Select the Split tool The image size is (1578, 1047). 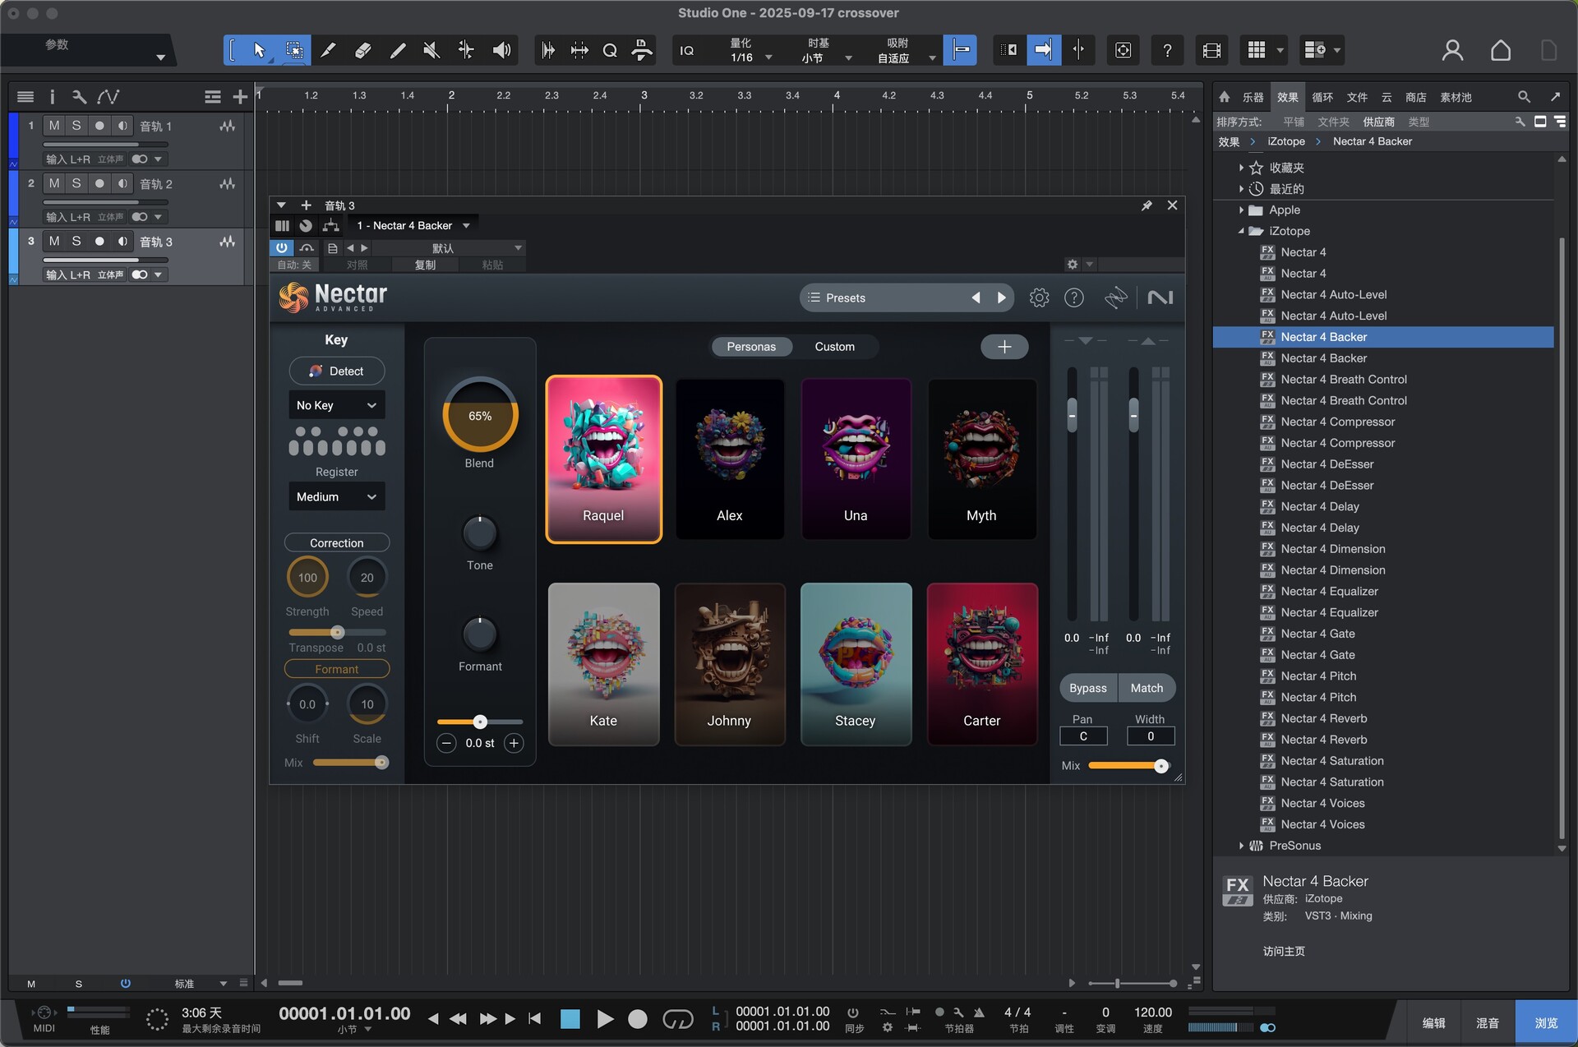pos(328,50)
